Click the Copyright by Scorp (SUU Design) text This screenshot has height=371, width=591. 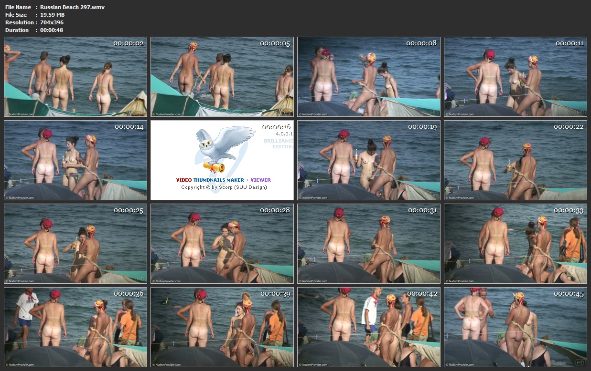coord(224,187)
